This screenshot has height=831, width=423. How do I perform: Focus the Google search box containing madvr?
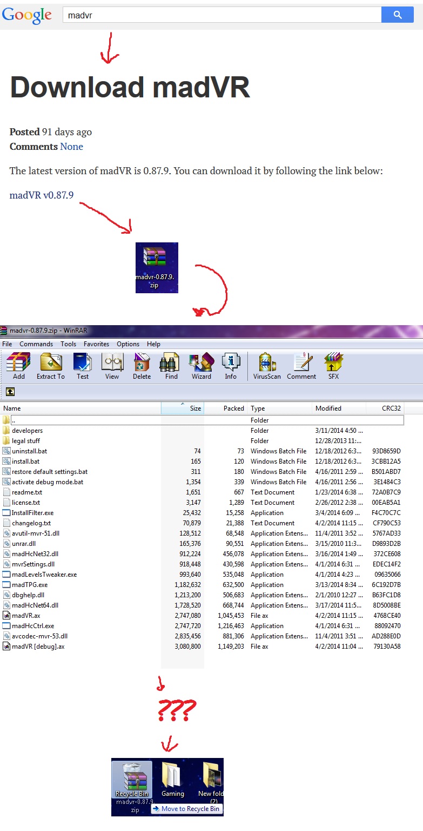point(222,15)
